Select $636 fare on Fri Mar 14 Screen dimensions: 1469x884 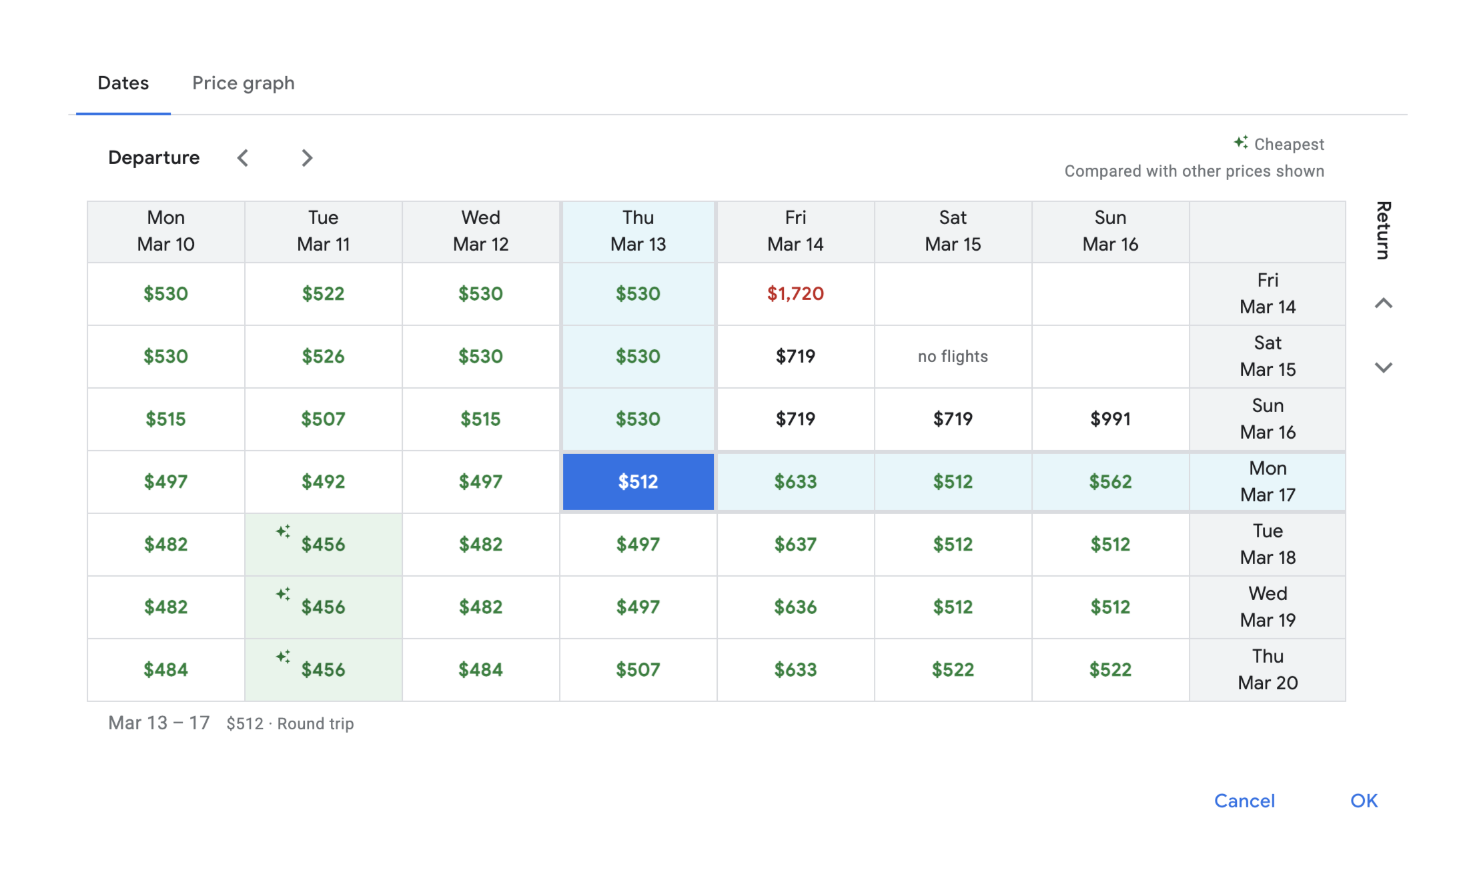click(x=796, y=607)
